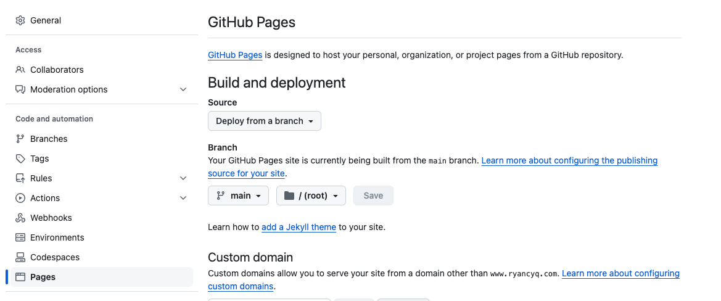Click the Branches git-branch icon
This screenshot has width=721, height=301.
[x=20, y=139]
